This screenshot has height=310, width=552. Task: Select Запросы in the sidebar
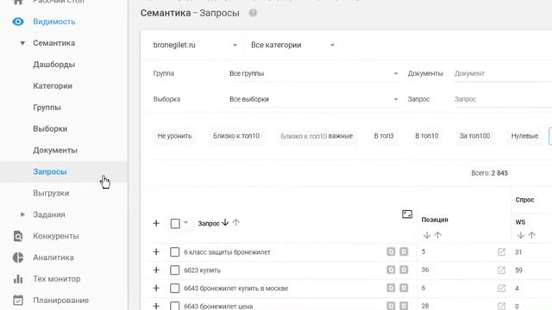click(x=50, y=172)
